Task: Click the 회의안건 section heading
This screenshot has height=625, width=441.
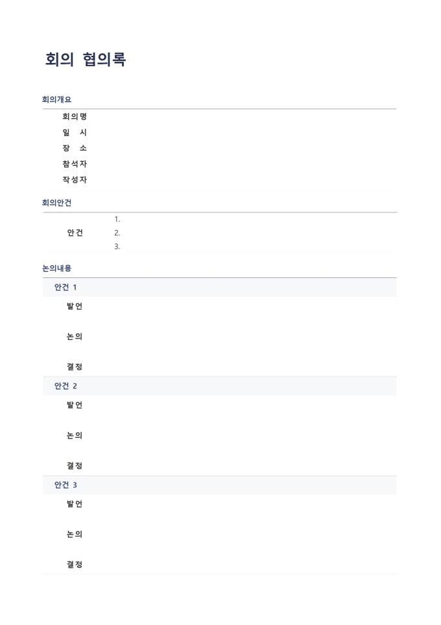Action: 56,203
